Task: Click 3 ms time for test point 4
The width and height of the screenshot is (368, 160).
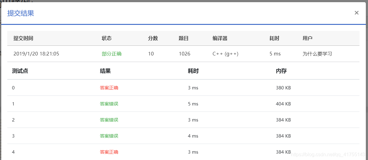Action: 193,152
